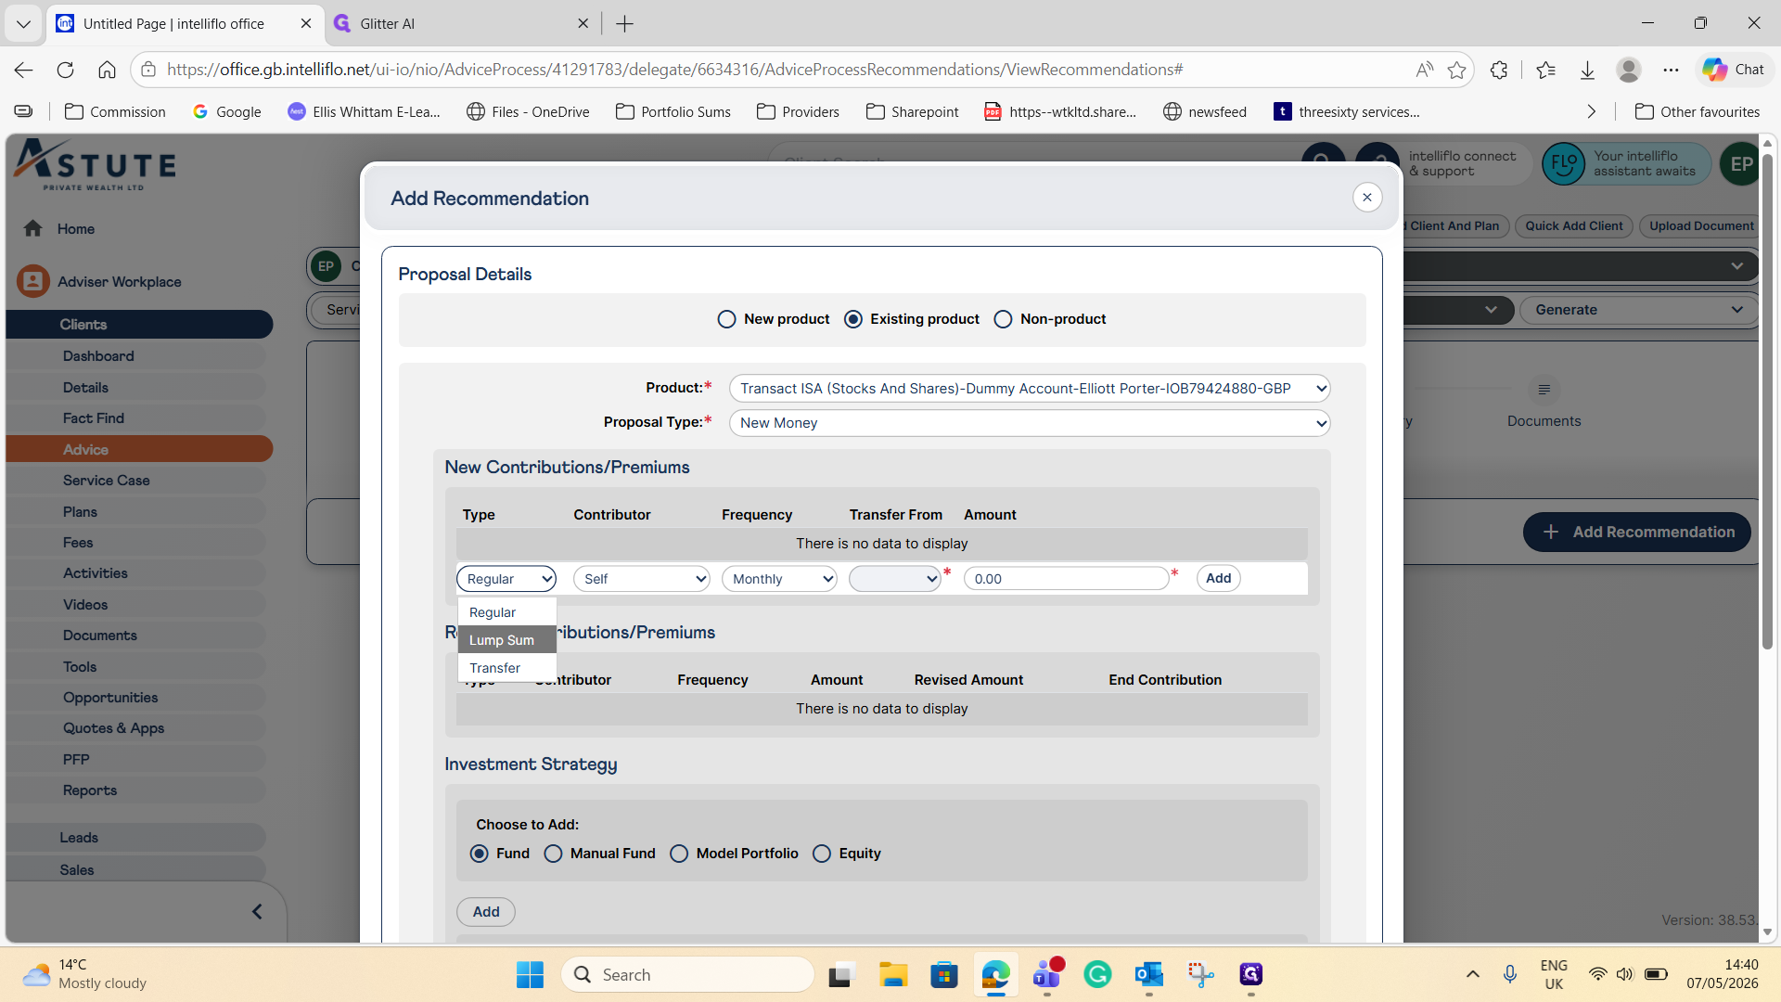Viewport: 1781px width, 1002px height.
Task: Collapse the sidebar with the left chevron
Action: click(257, 911)
